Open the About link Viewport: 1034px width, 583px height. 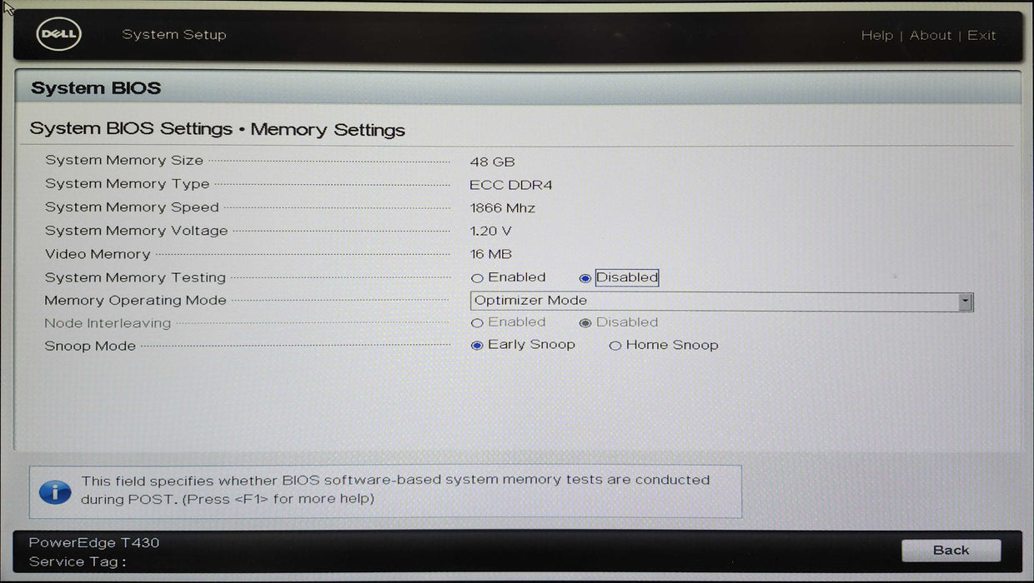[x=931, y=35]
